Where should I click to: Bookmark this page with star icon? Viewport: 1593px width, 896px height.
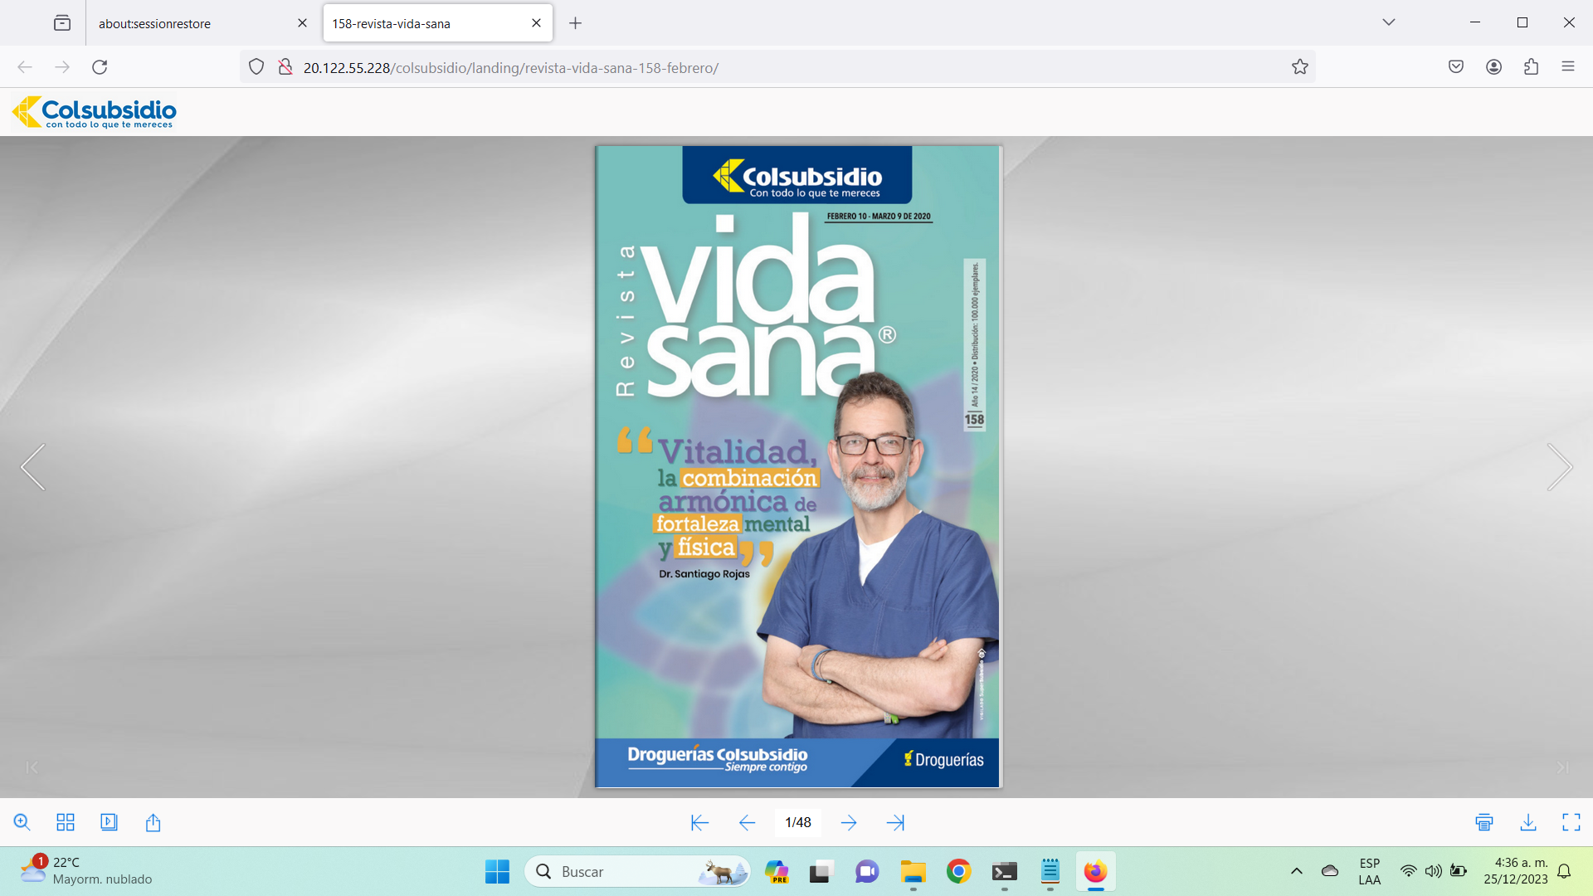(1299, 67)
